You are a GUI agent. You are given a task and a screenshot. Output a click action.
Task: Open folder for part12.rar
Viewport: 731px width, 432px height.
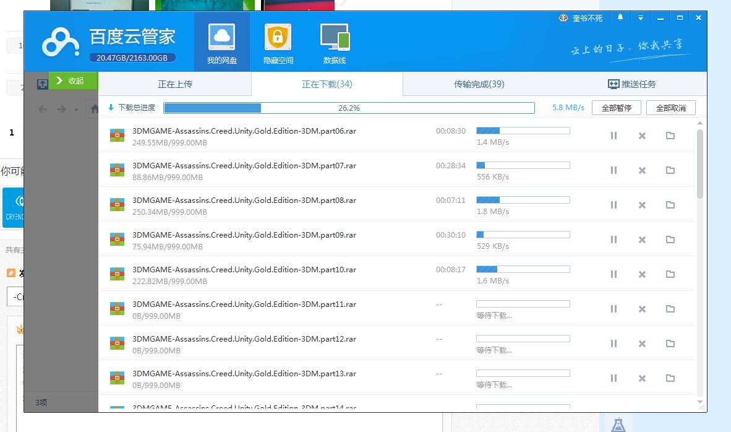point(670,343)
